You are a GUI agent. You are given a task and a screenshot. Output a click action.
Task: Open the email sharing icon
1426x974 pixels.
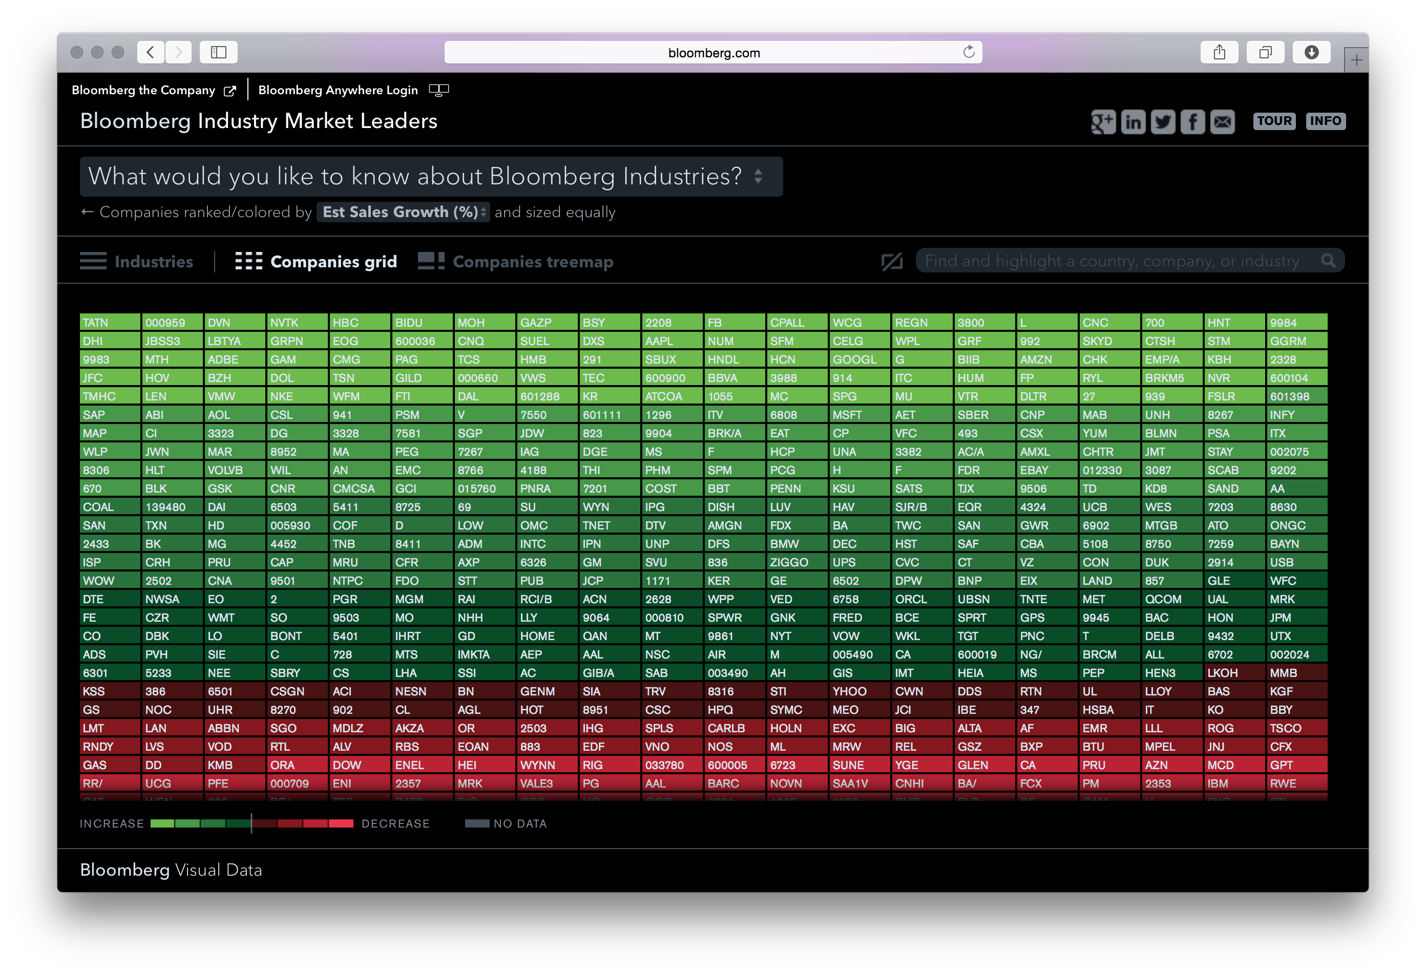pyautogui.click(x=1222, y=121)
